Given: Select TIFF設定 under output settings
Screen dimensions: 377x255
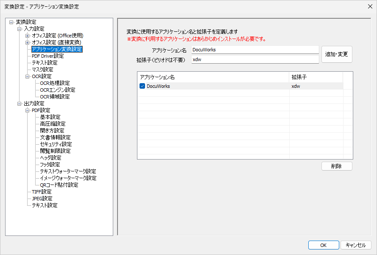Looking at the screenshot, I should [42, 192].
